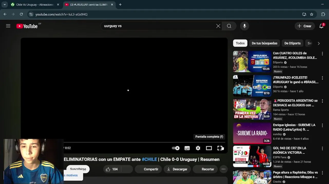This screenshot has height=184, width=329.
Task: Open a new browser tab
Action: click(120, 5)
